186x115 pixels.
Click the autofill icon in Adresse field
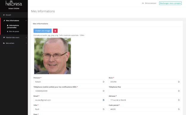click(179, 100)
